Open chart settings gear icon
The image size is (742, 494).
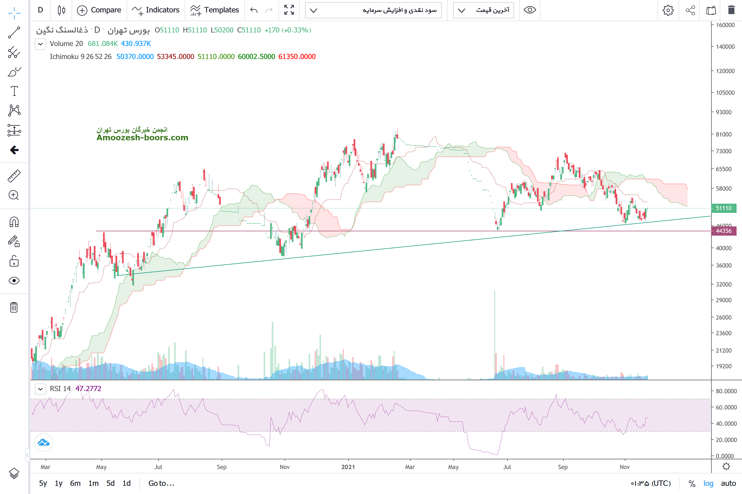coord(668,10)
